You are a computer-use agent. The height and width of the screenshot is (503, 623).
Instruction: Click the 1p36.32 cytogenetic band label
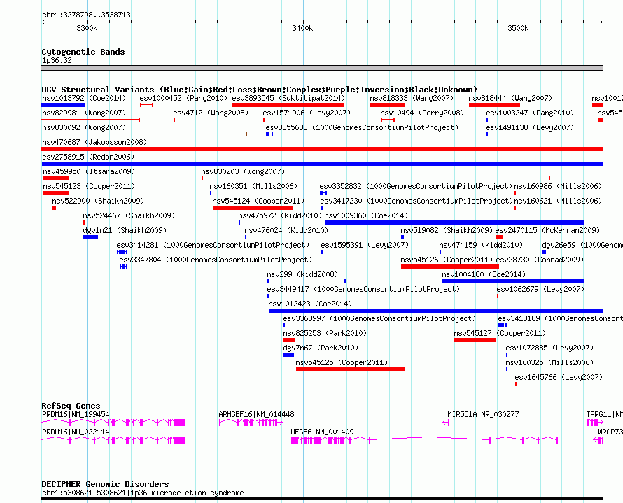57,60
